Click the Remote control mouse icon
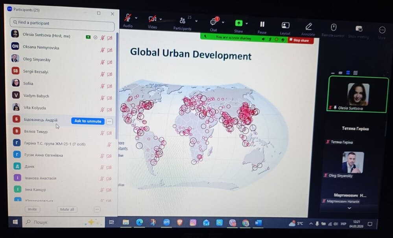Screen dimensions: 393x238 point(334,27)
